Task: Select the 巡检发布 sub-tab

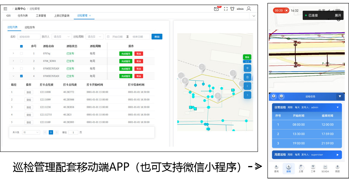Action: pos(30,28)
